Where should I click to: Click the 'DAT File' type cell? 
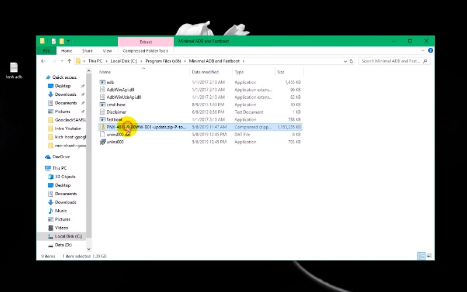tap(242, 134)
